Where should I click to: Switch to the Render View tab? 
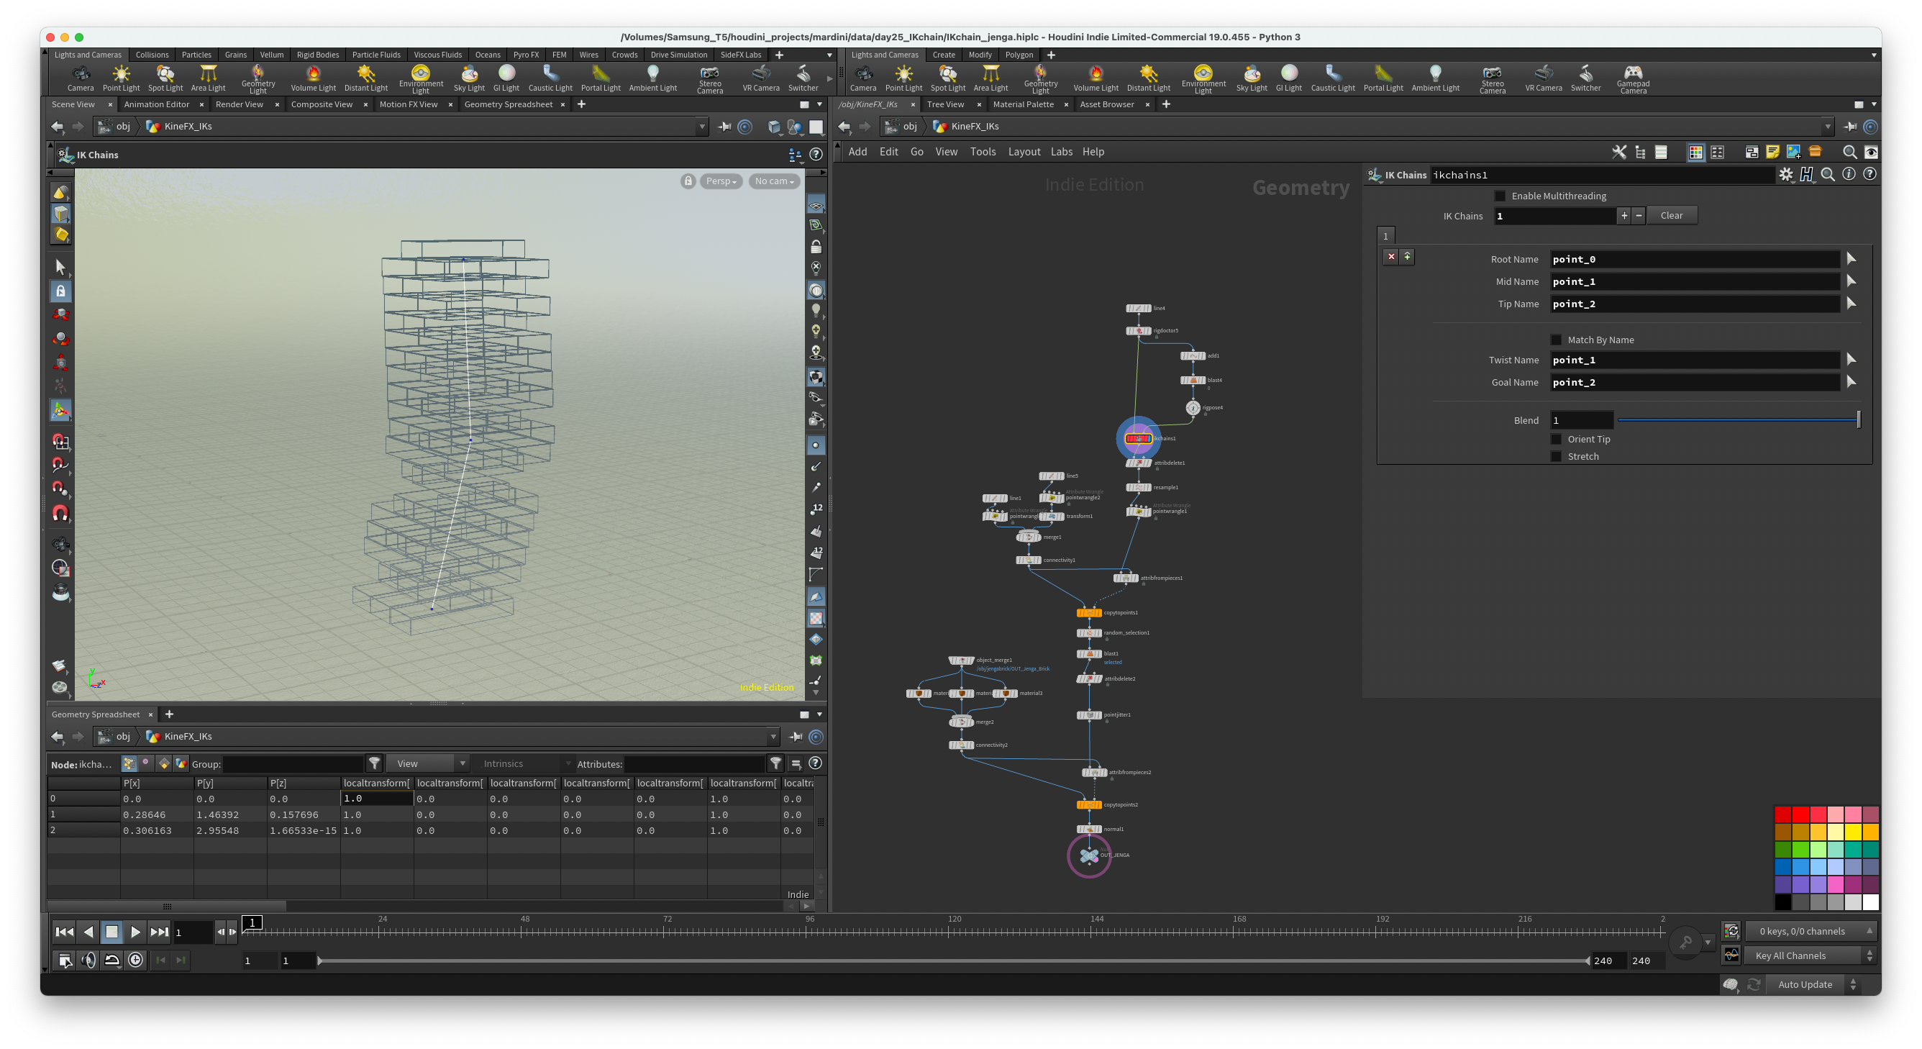[240, 104]
